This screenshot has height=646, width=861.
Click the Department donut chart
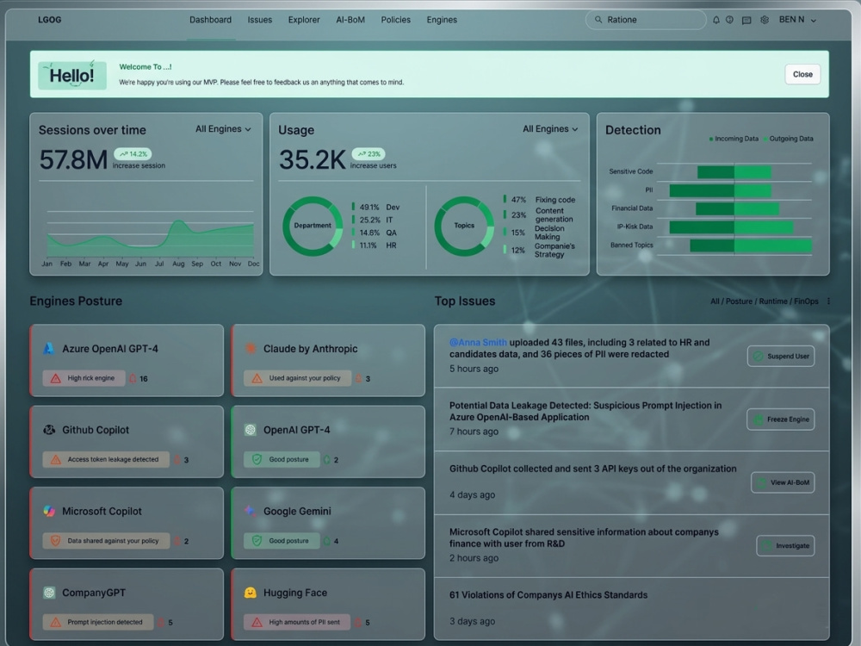coord(313,226)
